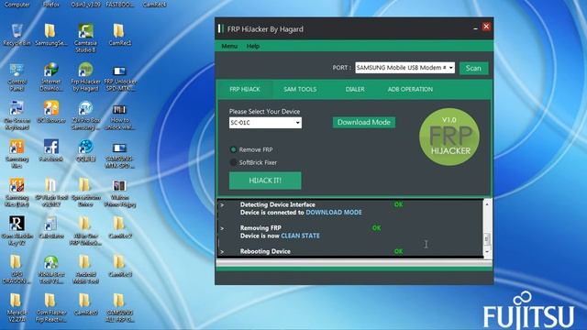Click the 'CLEAN STATE' text in log
Image resolution: width=587 pixels, height=330 pixels.
[300, 236]
